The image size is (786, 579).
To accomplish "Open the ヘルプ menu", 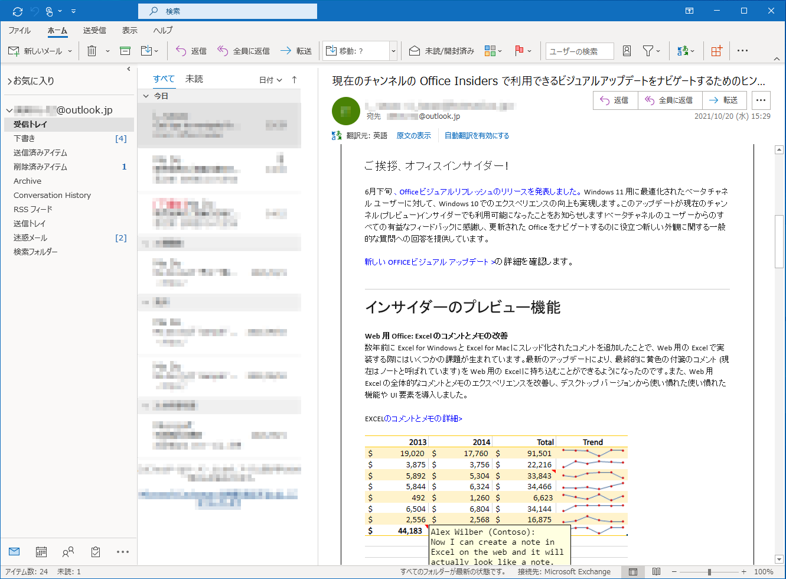I will 162,31.
